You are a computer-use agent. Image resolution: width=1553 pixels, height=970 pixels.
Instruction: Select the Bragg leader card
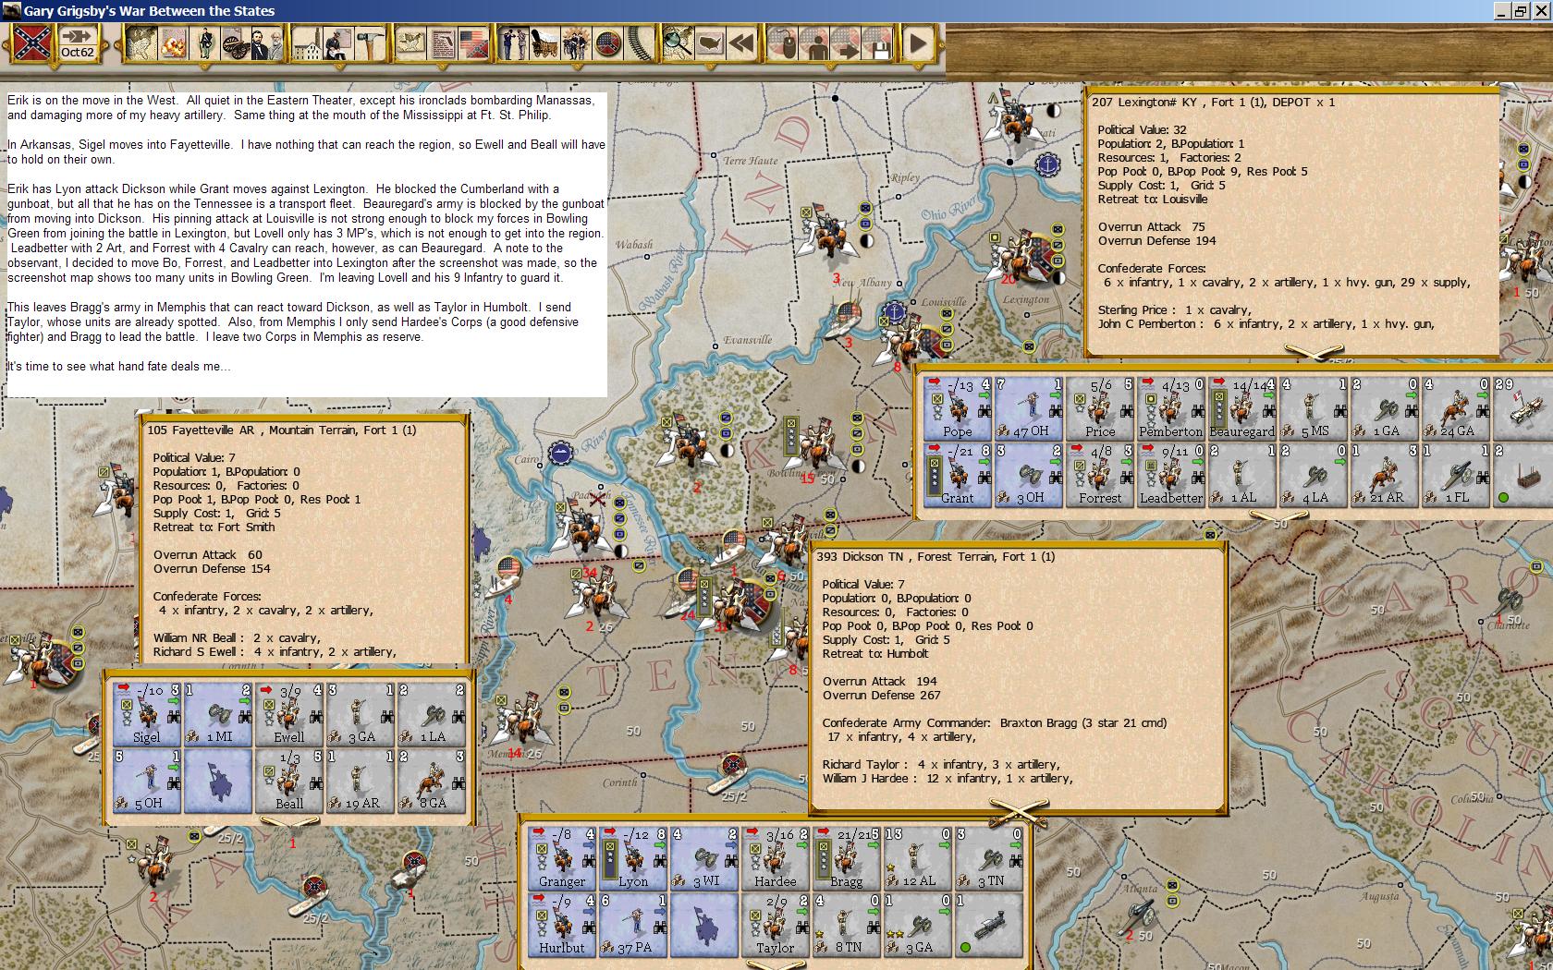click(847, 857)
